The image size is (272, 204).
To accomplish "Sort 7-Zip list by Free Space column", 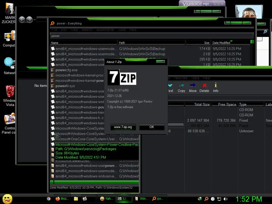I will point(224,104).
